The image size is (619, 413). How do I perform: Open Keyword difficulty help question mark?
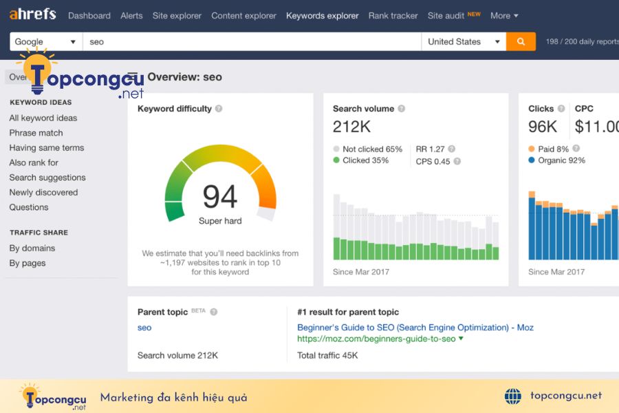219,109
